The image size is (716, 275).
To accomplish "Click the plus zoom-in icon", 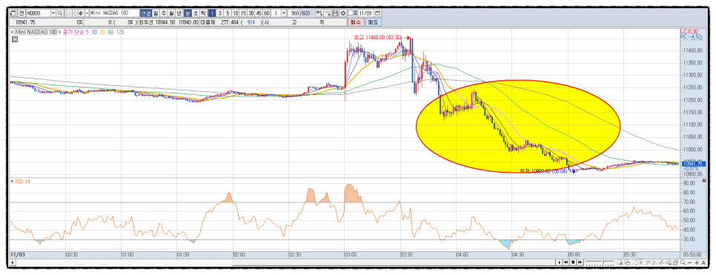I will pyautogui.click(x=697, y=262).
